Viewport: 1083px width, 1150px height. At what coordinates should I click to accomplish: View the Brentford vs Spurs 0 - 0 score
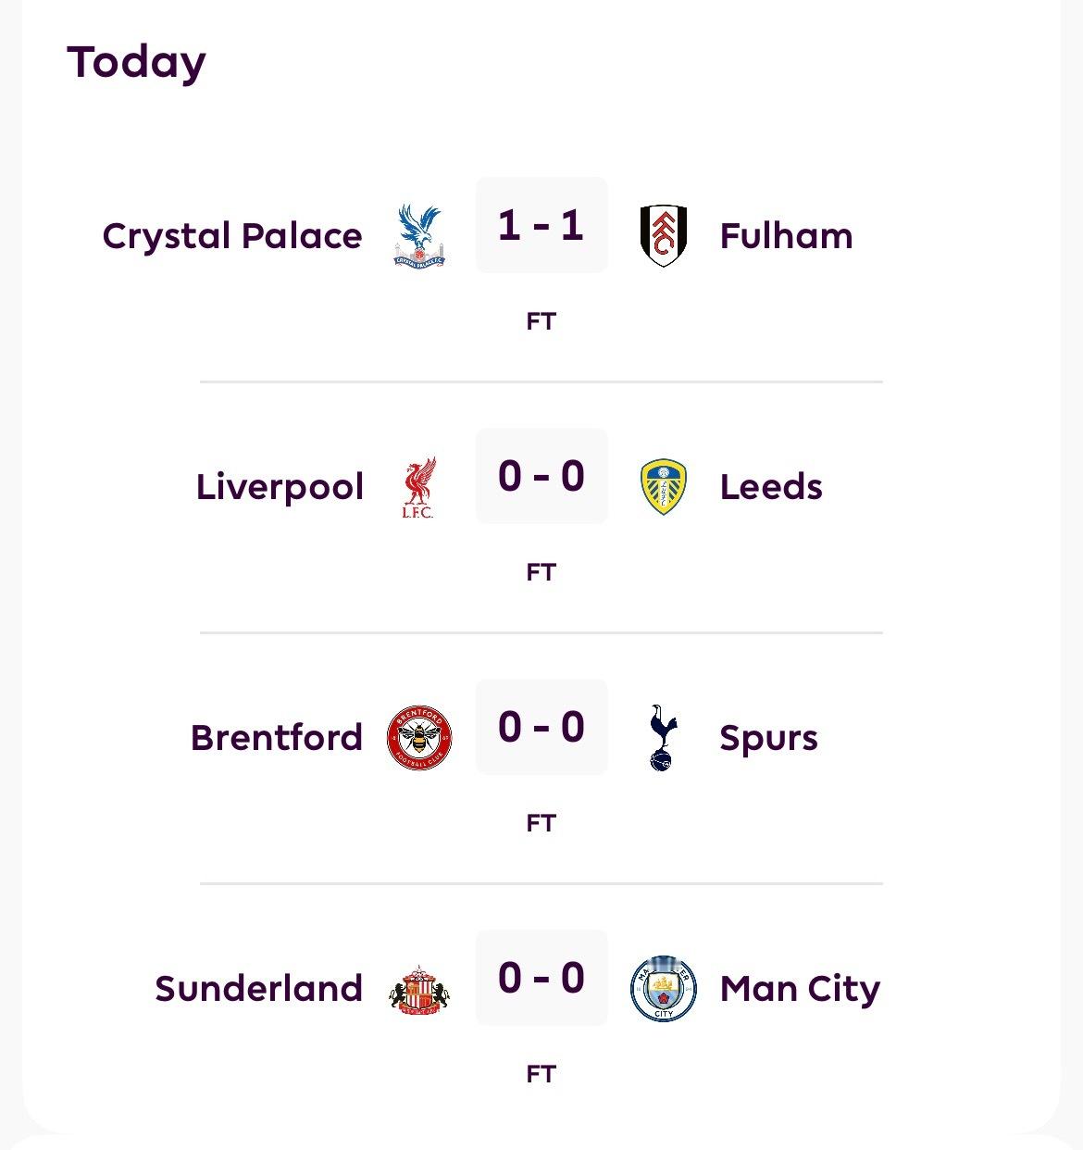click(541, 727)
